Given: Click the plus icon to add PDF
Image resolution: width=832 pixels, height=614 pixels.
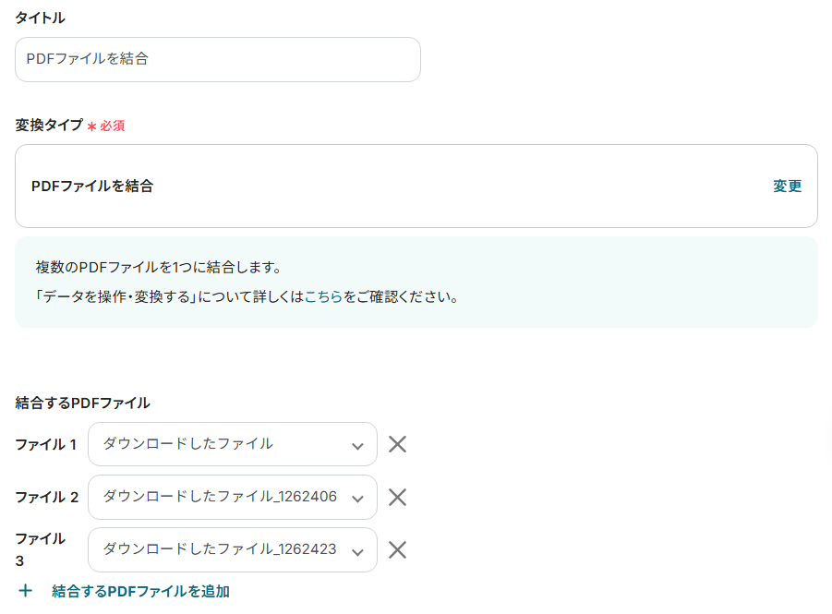Looking at the screenshot, I should point(26,591).
